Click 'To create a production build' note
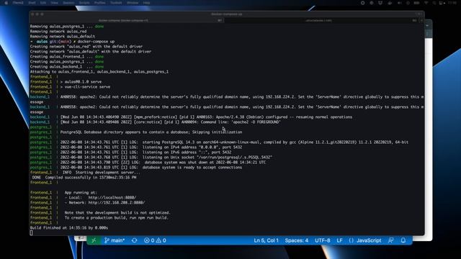Viewport: 461px width, 259px height. 117,217
